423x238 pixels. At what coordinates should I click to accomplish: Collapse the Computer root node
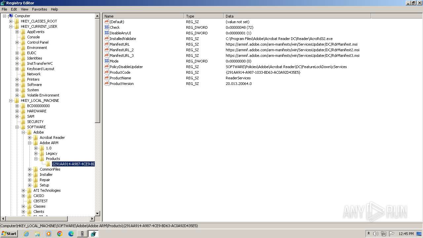point(4,16)
